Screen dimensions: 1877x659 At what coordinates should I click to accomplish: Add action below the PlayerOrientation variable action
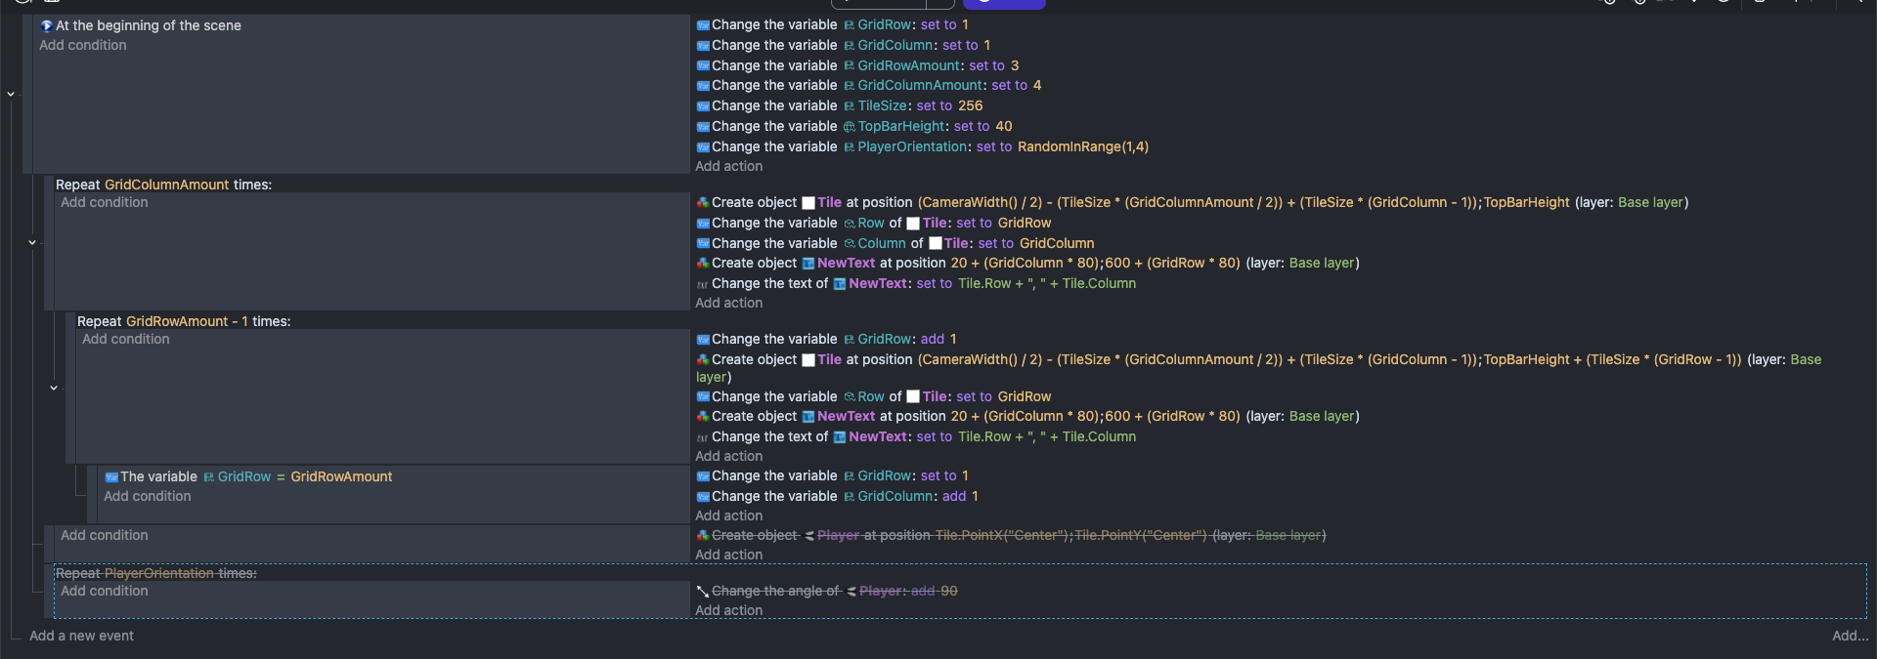tap(729, 167)
